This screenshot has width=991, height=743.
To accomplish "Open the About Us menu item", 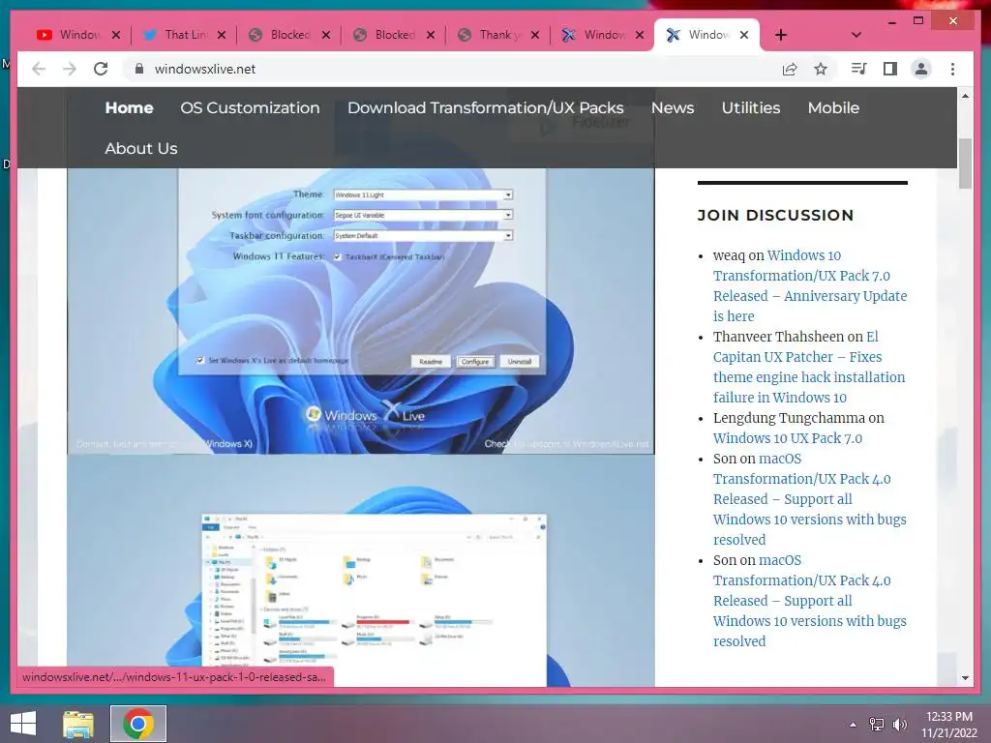I will pyautogui.click(x=141, y=148).
